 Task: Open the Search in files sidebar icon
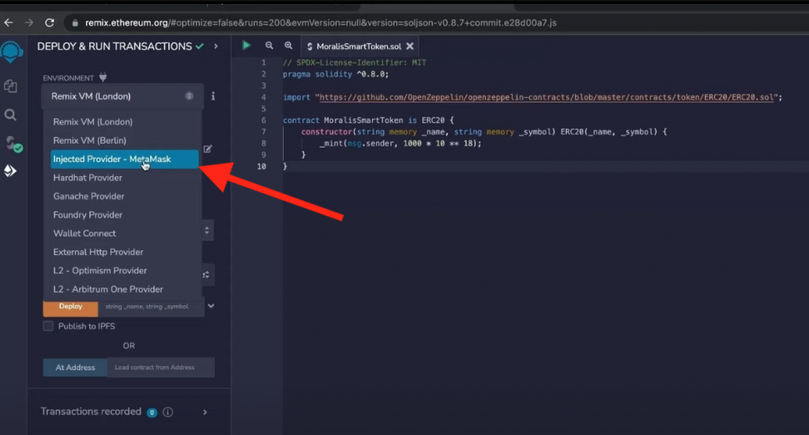(10, 114)
